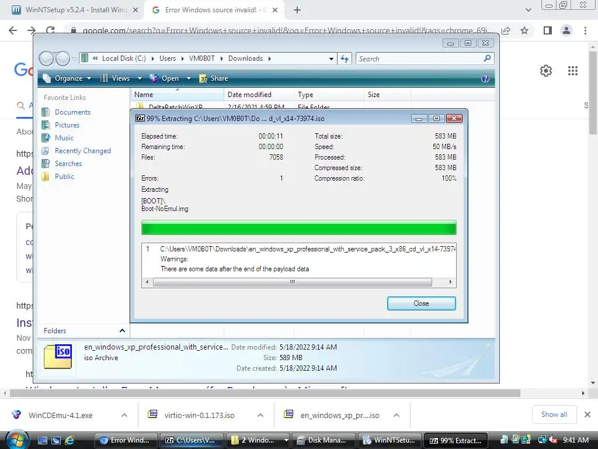The image size is (598, 449).
Task: Open Pictures in Favorite Links
Action: pyautogui.click(x=67, y=125)
